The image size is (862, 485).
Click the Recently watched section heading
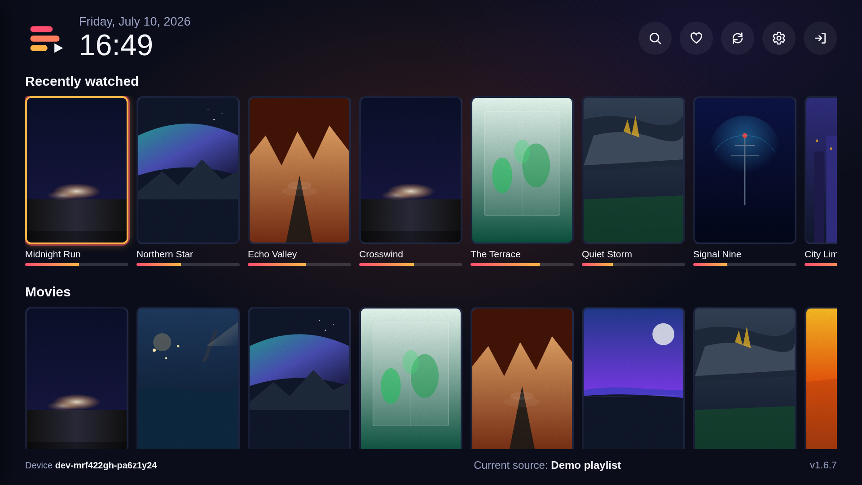point(82,81)
